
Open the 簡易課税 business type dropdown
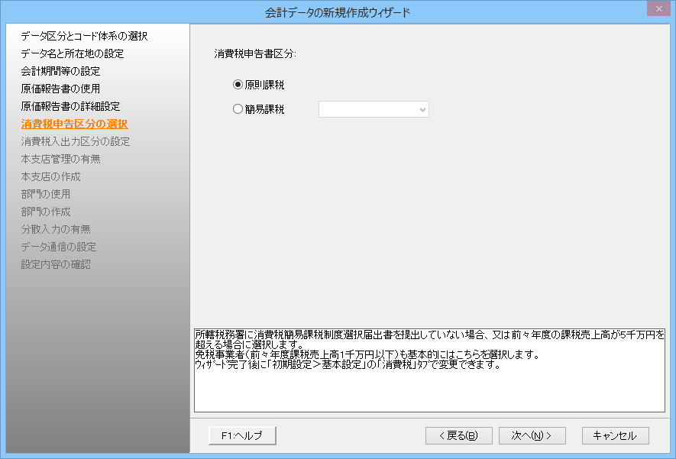point(374,110)
